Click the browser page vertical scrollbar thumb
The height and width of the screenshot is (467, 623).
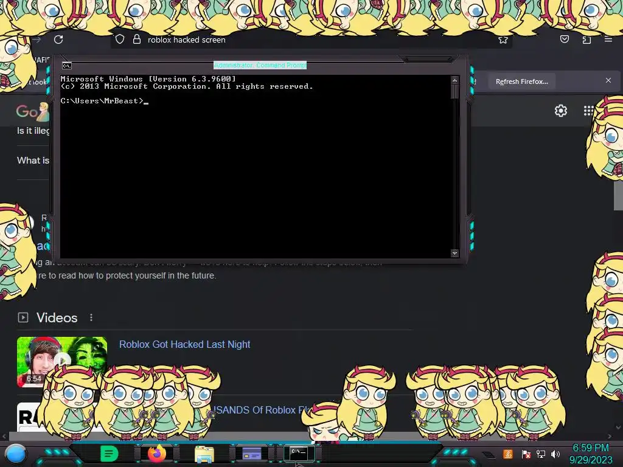[618, 196]
